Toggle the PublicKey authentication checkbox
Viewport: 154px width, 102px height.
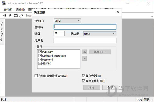(x=40, y=52)
